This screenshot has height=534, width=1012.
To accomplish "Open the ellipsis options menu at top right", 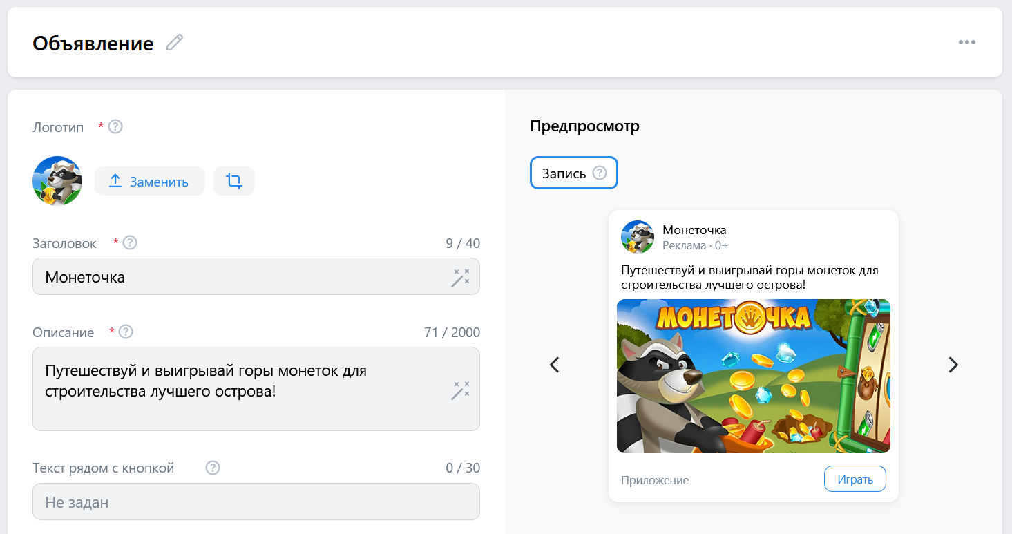I will point(966,42).
